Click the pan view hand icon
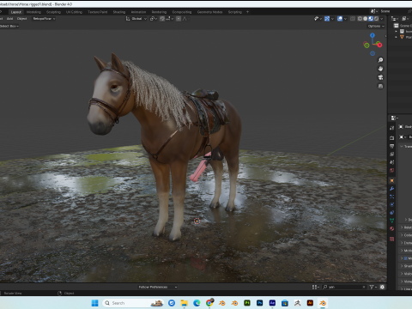 [380, 69]
